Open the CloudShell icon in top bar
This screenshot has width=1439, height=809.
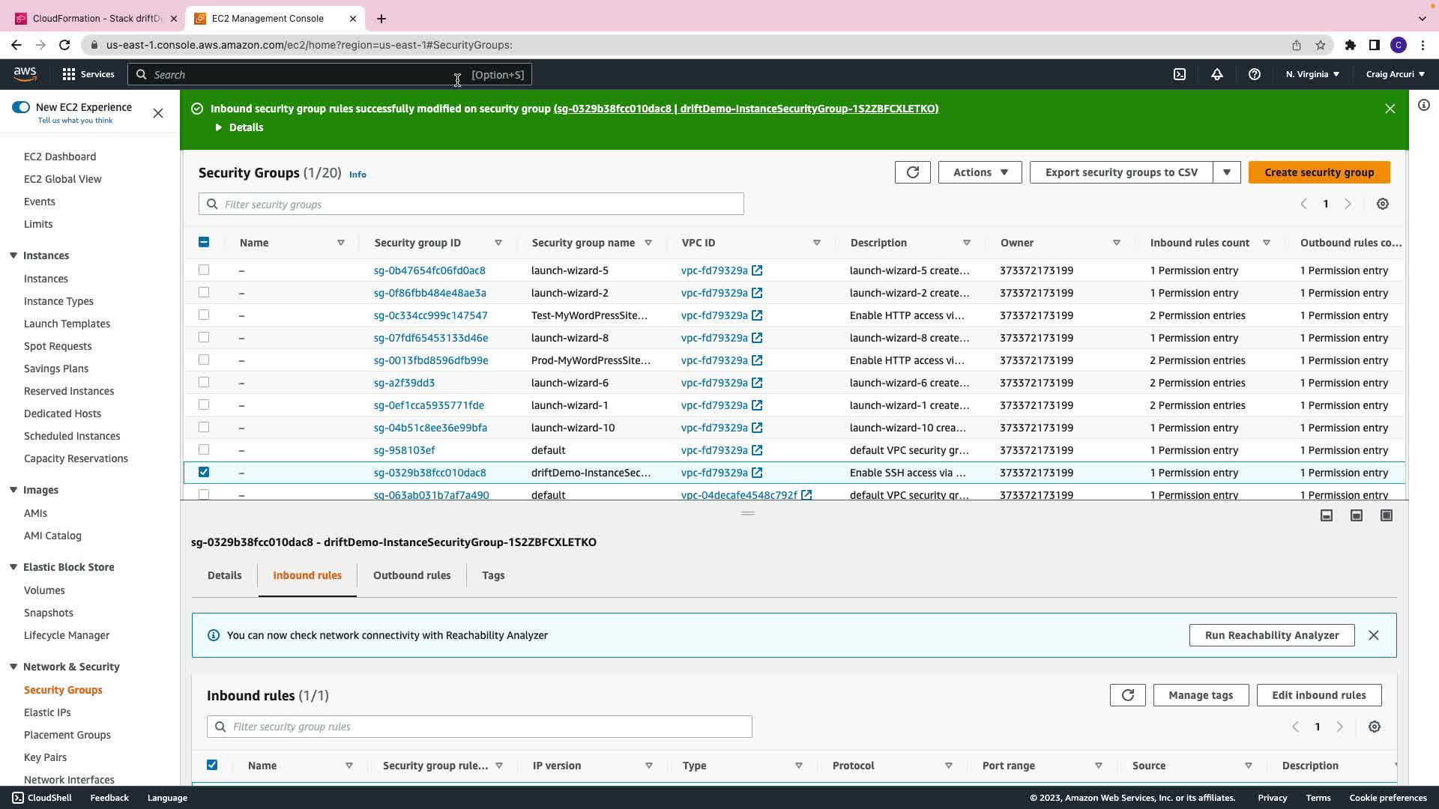[1180, 74]
